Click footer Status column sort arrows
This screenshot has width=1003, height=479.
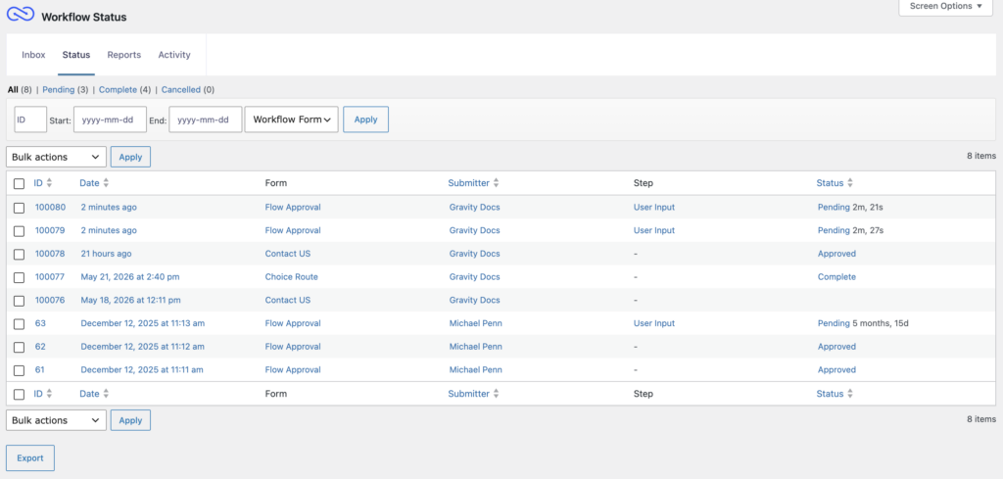[850, 394]
